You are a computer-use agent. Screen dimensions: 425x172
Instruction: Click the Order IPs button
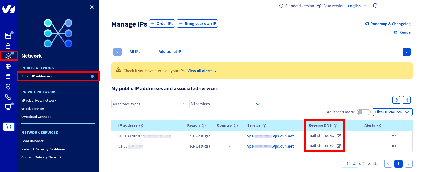coord(162,23)
